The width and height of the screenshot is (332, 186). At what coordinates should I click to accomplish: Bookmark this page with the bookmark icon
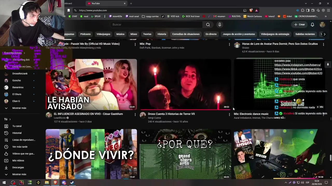pos(68,10)
